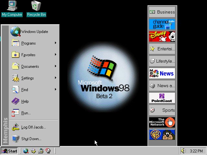Expand the Documents submenu arrow

[x=56, y=66]
